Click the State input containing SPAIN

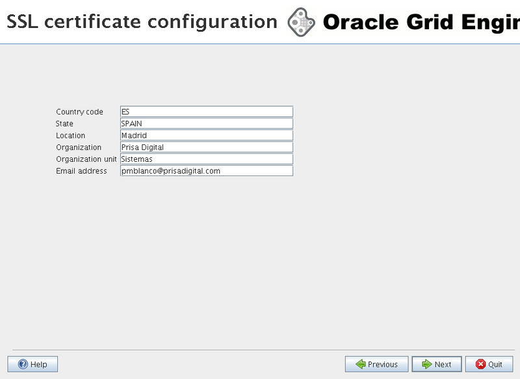click(207, 124)
